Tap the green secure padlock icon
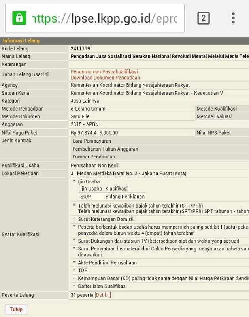 19,18
